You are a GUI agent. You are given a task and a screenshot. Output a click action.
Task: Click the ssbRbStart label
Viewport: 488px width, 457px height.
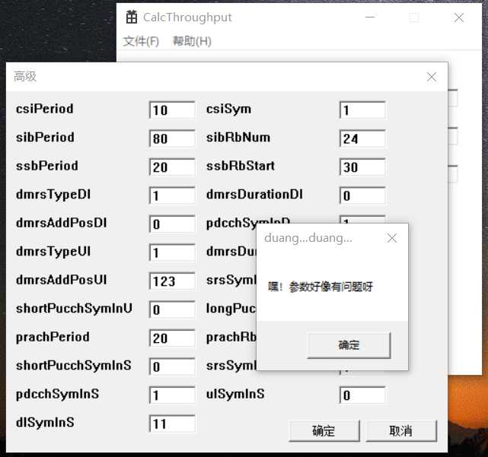pyautogui.click(x=241, y=166)
